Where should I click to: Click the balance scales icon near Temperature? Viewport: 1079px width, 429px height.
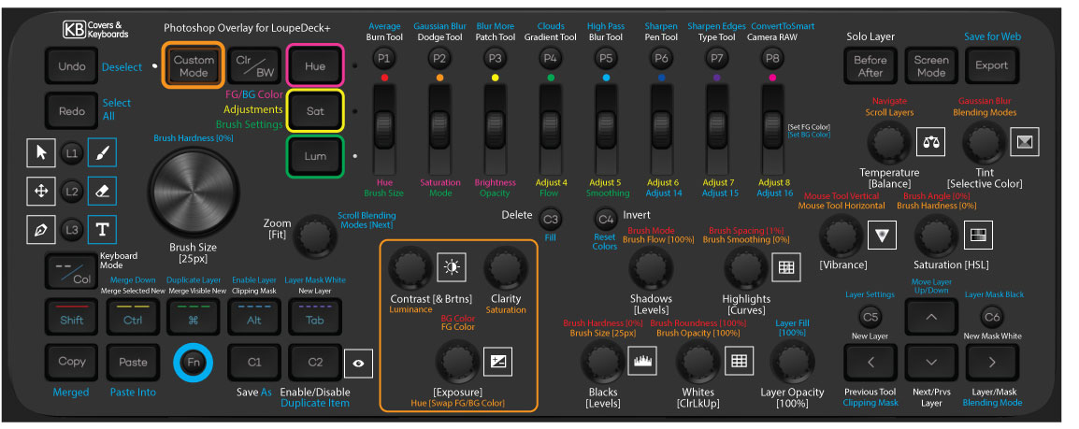click(x=930, y=142)
